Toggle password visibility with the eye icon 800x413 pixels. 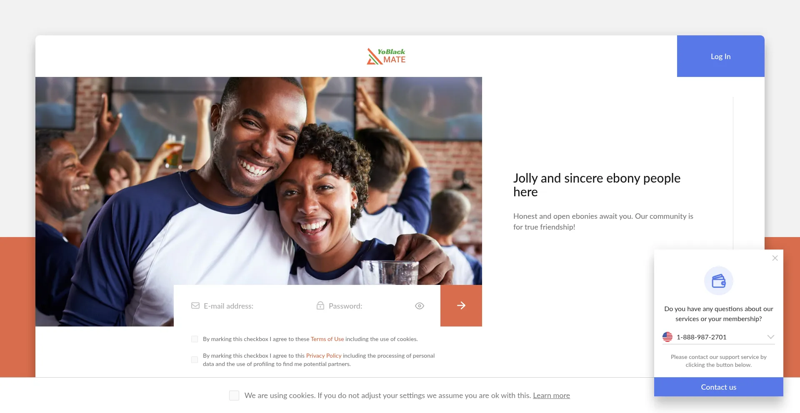(420, 306)
